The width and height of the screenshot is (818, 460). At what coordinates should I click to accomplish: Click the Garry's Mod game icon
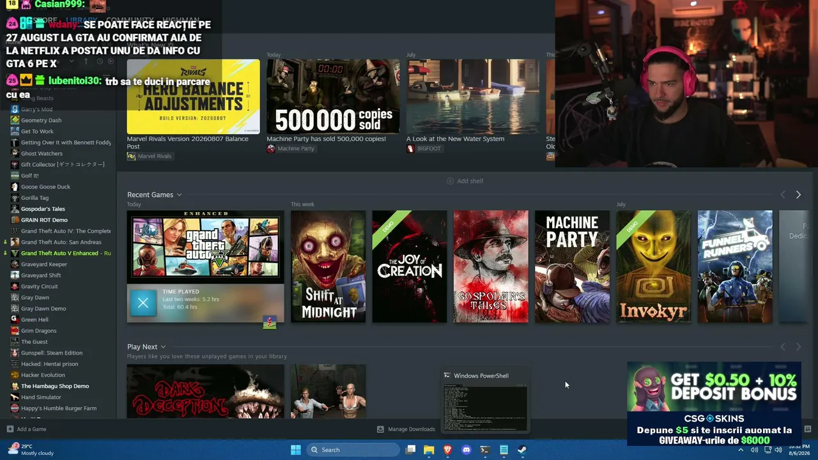pyautogui.click(x=15, y=109)
